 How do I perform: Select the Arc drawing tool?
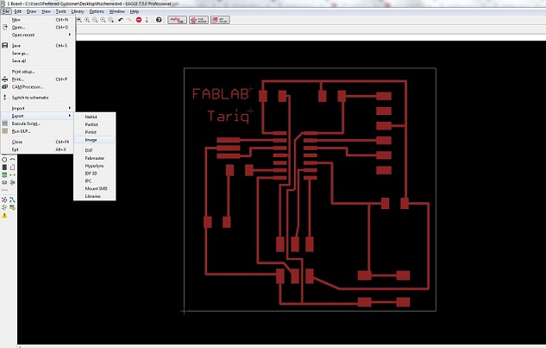(13, 160)
